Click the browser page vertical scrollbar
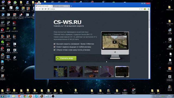This screenshot has width=174, height=98. (149, 45)
